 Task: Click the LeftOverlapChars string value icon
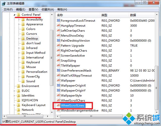tap(58, 31)
